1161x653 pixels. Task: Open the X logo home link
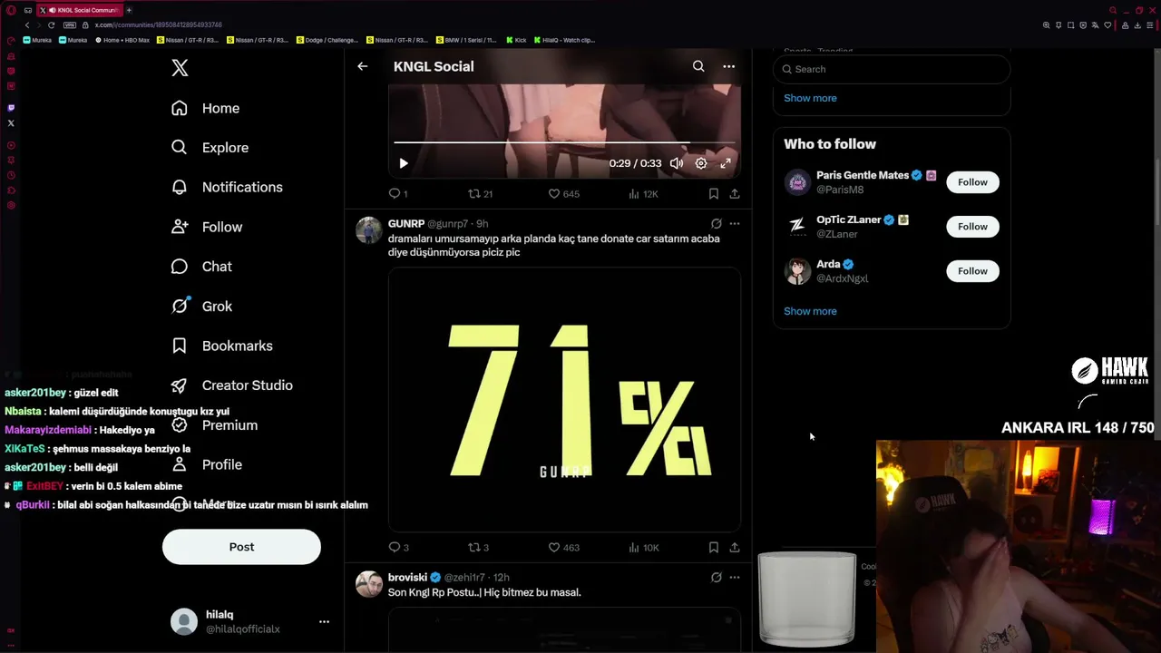tap(180, 67)
